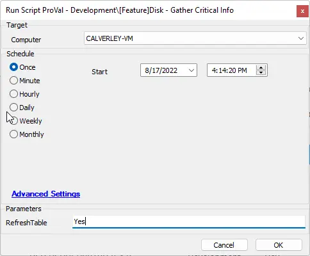Click the Cancel button
This screenshot has width=310, height=256.
tap(224, 245)
